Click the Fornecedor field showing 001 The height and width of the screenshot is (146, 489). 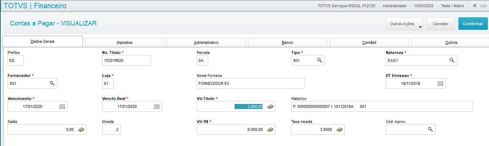(x=32, y=83)
